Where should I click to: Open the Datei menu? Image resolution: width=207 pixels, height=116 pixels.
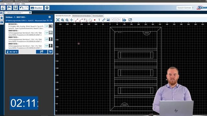tap(2, 4)
